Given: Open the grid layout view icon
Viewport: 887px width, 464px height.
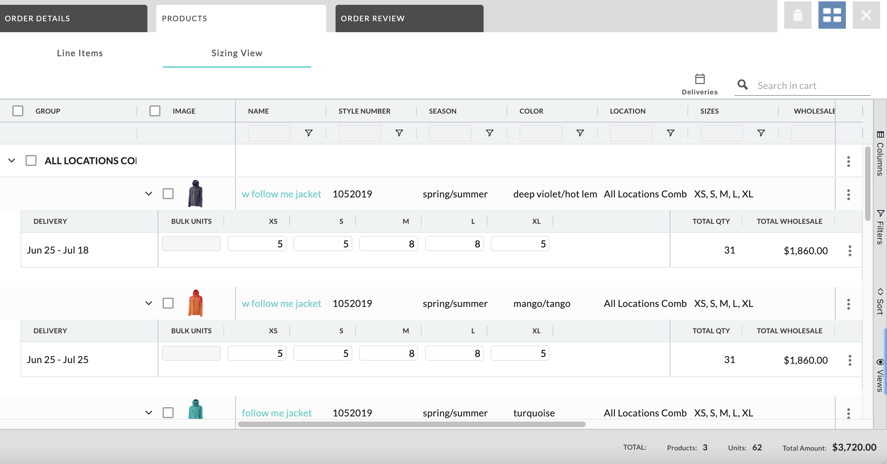Looking at the screenshot, I should [x=832, y=15].
